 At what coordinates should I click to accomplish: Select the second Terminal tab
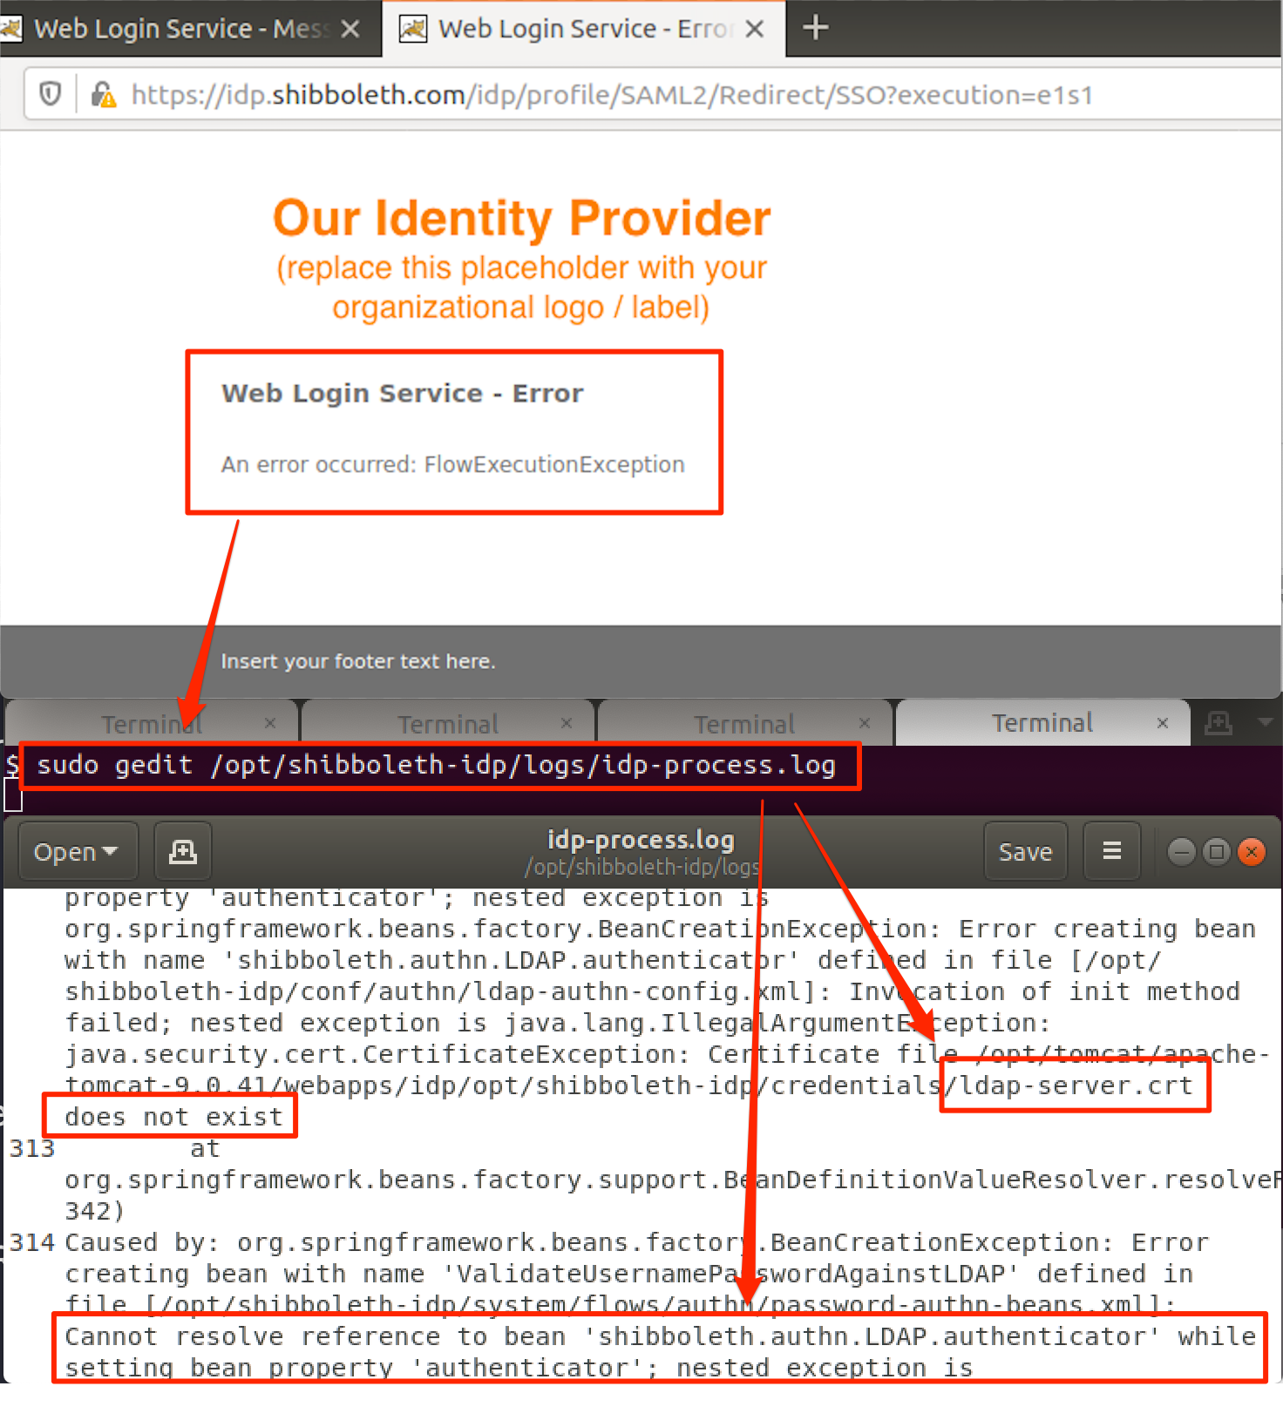(447, 724)
